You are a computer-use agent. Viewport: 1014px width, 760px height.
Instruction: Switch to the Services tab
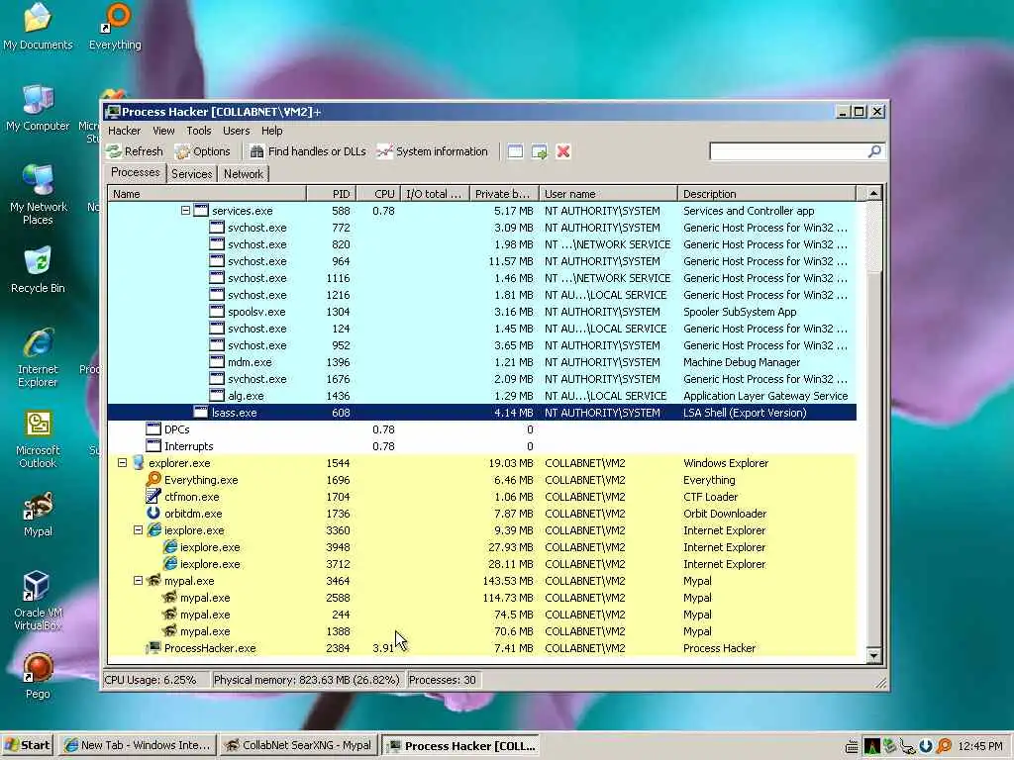[191, 174]
